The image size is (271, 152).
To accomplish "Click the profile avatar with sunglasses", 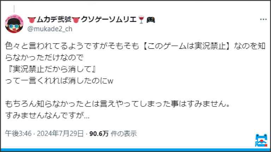I will tap(14, 24).
